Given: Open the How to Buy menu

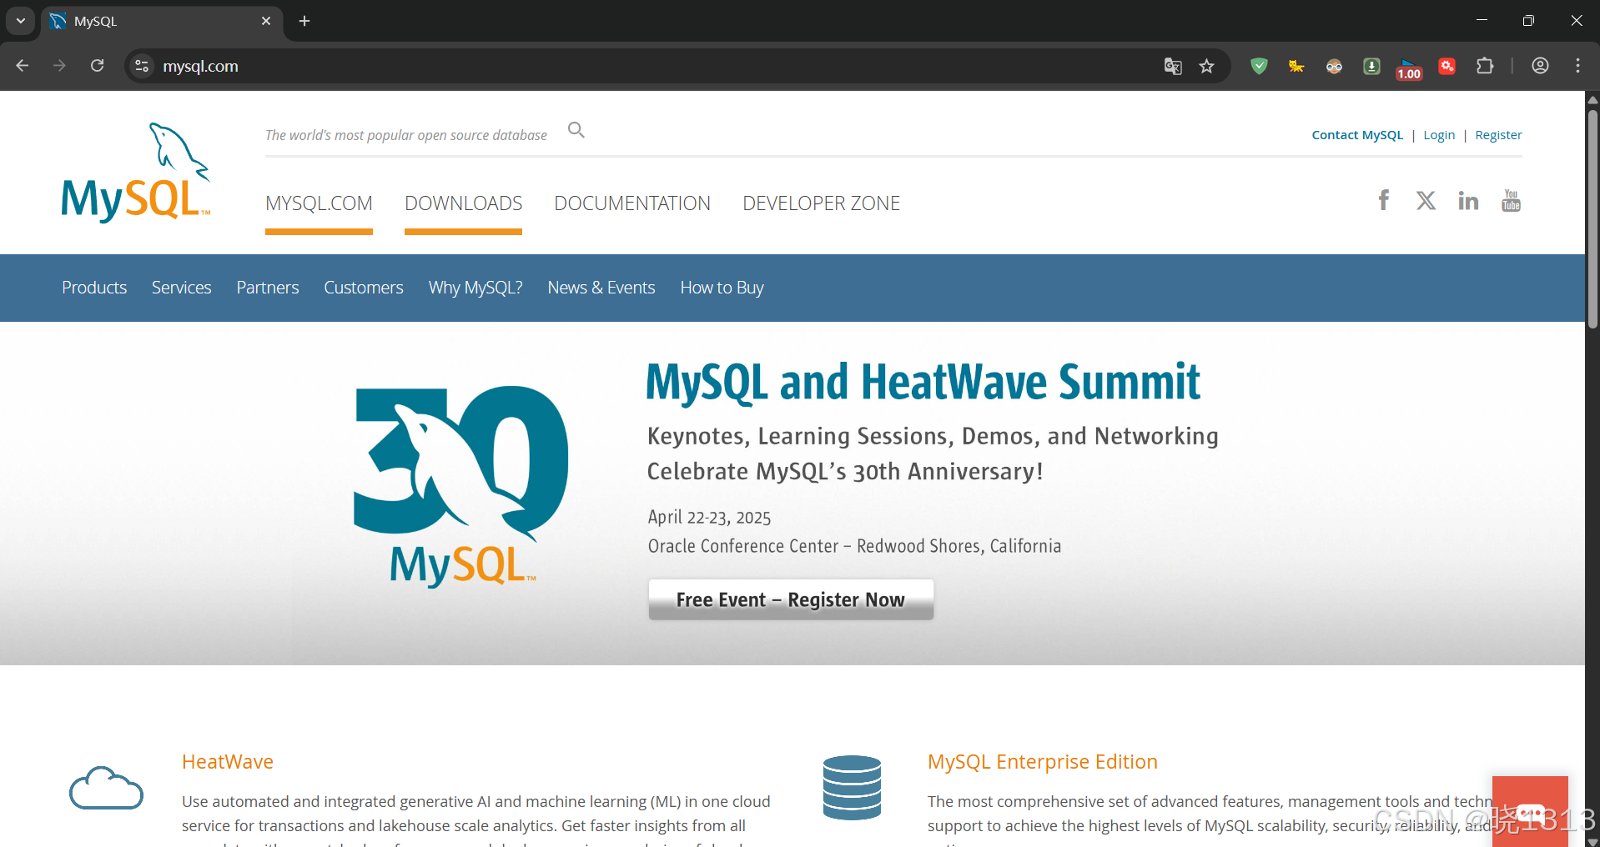Looking at the screenshot, I should point(722,288).
